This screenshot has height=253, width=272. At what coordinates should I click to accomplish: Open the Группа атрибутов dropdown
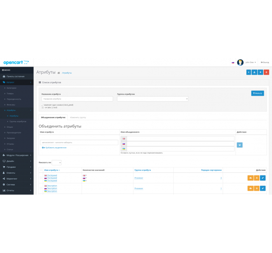153,99
